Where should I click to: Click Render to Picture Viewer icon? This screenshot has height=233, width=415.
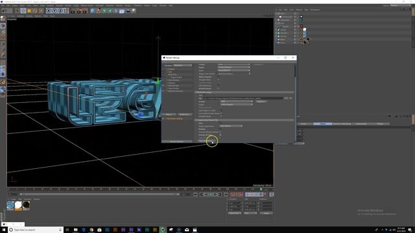coord(79,11)
